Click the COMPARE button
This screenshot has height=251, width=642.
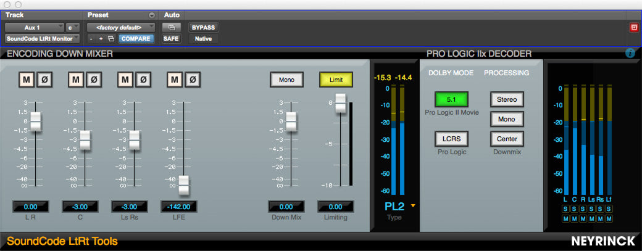point(136,39)
